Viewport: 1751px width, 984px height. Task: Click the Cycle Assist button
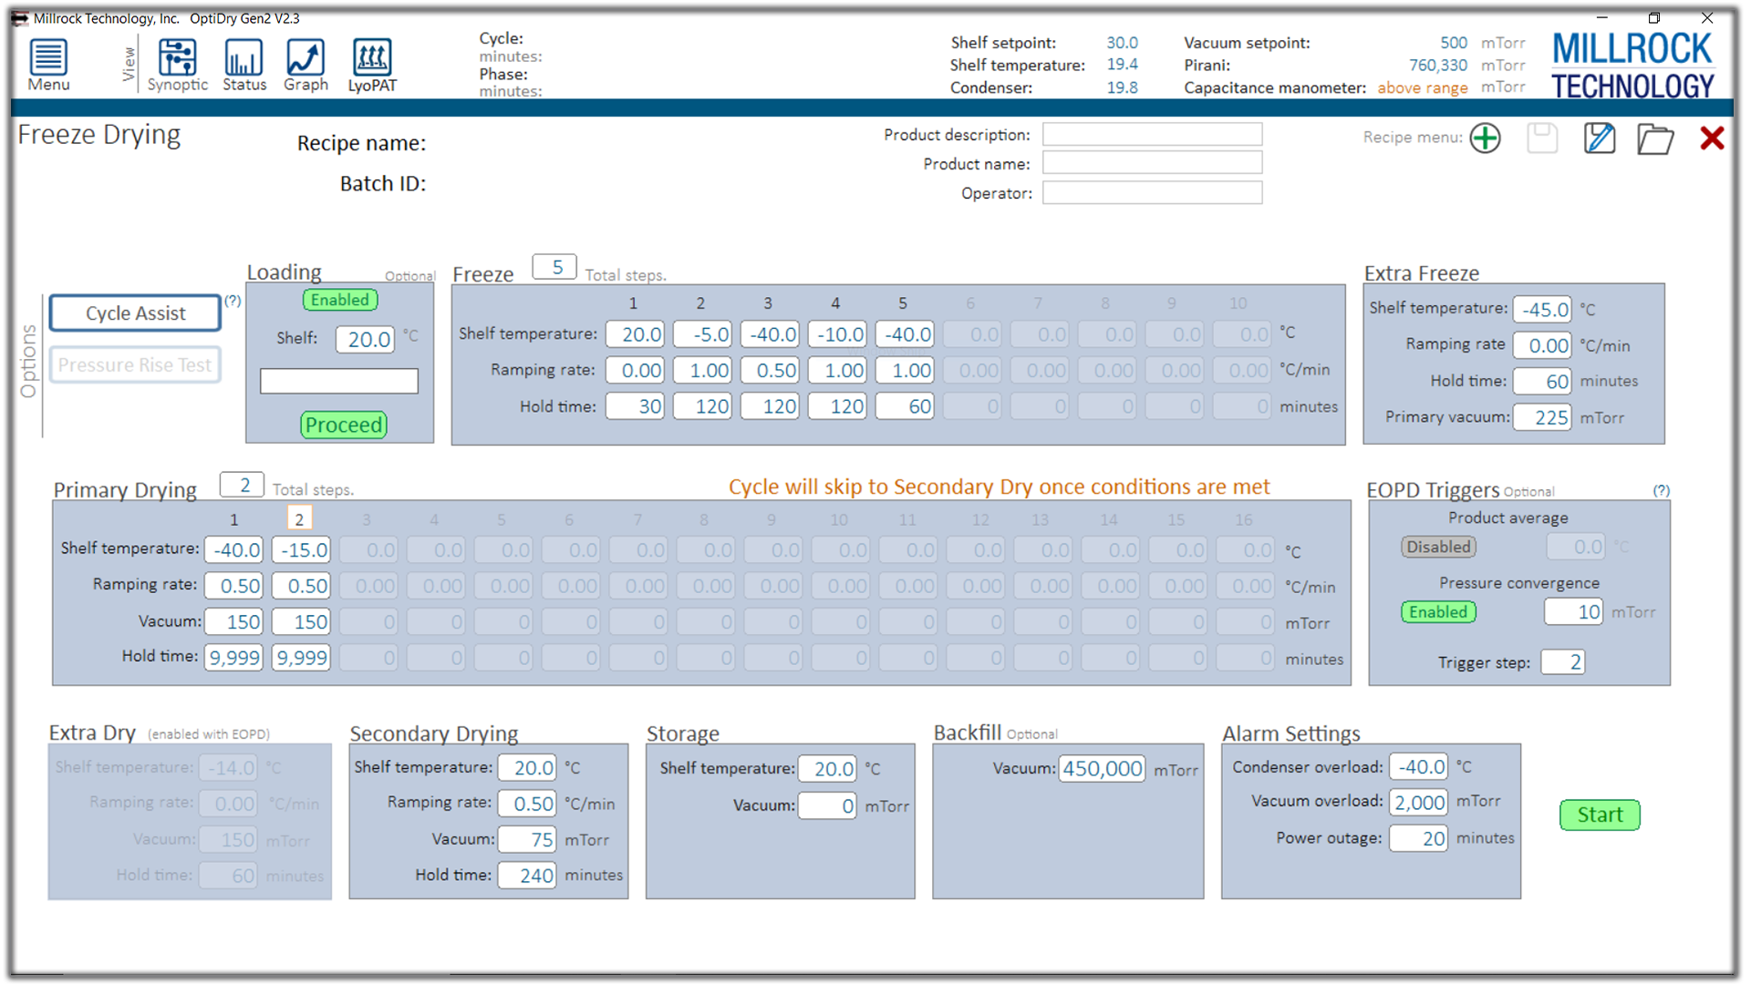[135, 313]
